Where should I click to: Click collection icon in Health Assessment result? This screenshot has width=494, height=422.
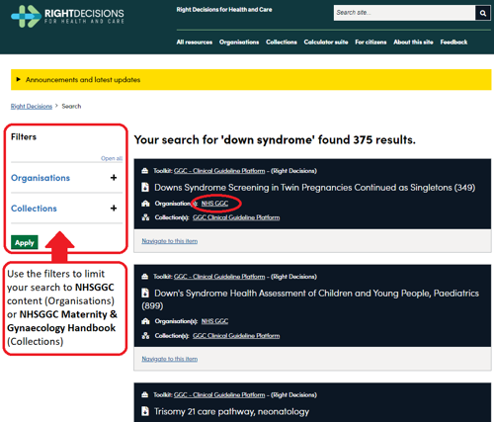(145, 336)
